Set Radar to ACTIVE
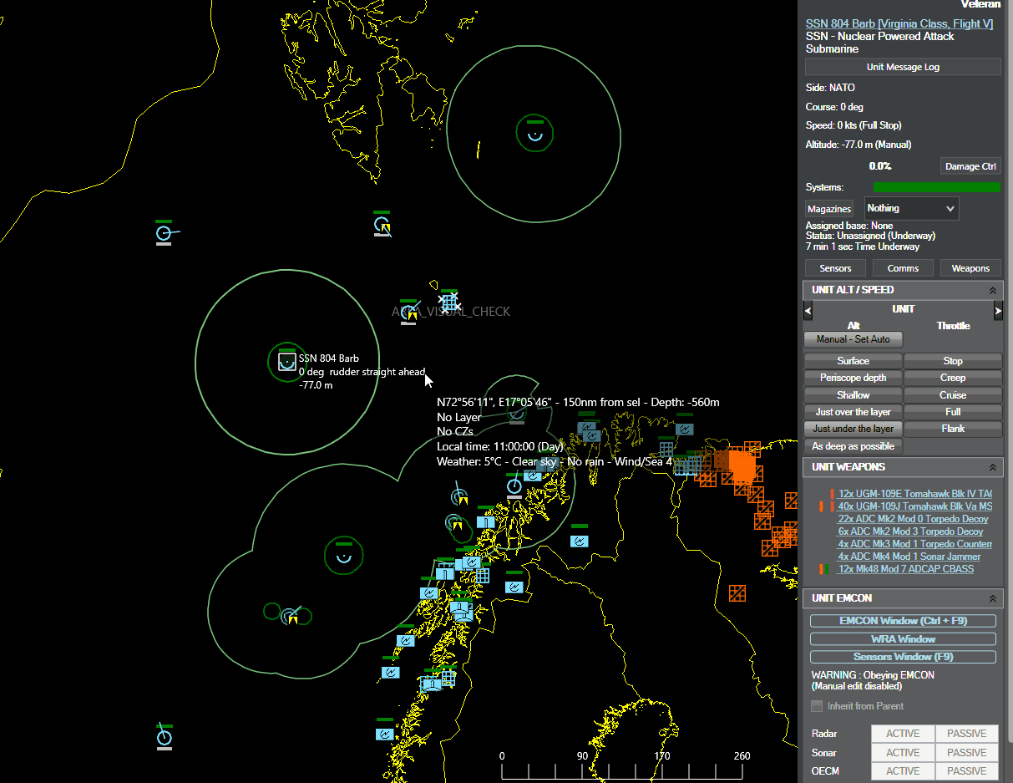Screen dimensions: 1013x783 (903, 734)
